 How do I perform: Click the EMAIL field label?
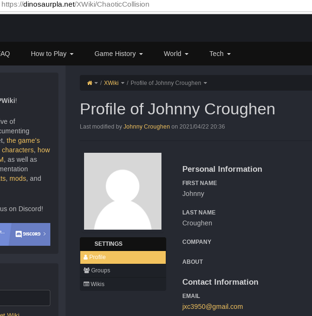[x=191, y=296]
